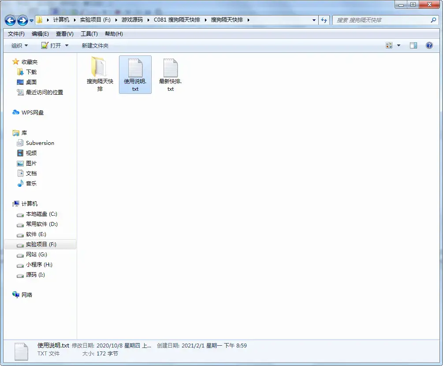443x366 pixels.
Task: Click the 新建文件夹 button
Action: 95,46
